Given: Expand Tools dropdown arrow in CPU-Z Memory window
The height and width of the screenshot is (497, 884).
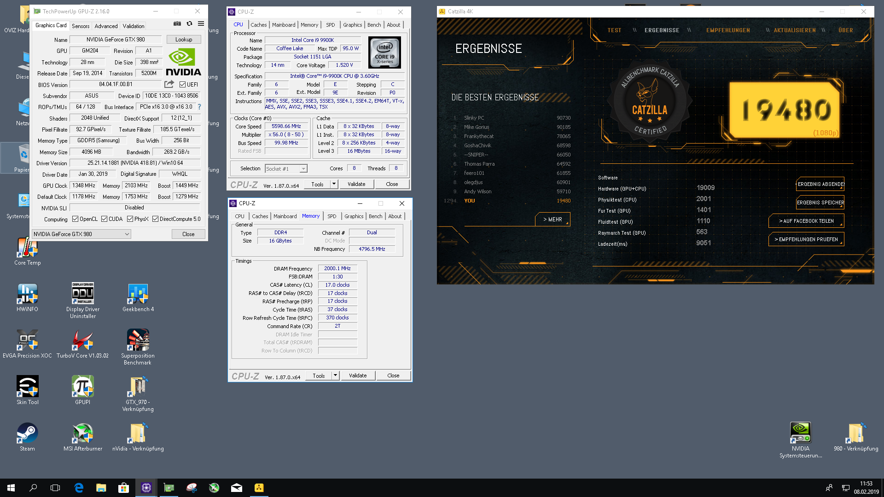Looking at the screenshot, I should 336,376.
